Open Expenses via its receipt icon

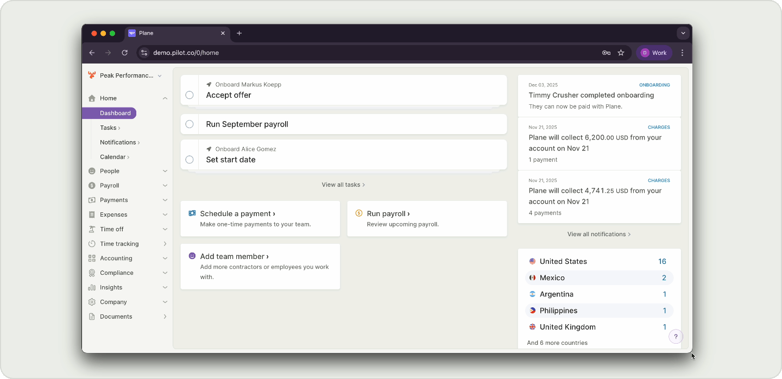point(92,214)
